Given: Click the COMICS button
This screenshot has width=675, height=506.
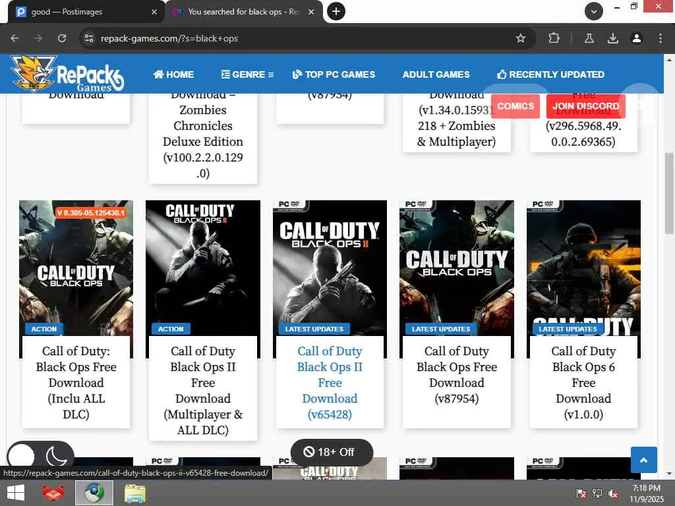Looking at the screenshot, I should (515, 106).
